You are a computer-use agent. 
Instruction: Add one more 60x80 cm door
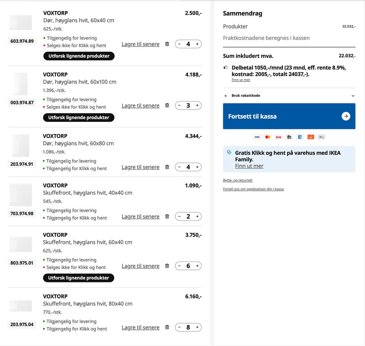[197, 167]
